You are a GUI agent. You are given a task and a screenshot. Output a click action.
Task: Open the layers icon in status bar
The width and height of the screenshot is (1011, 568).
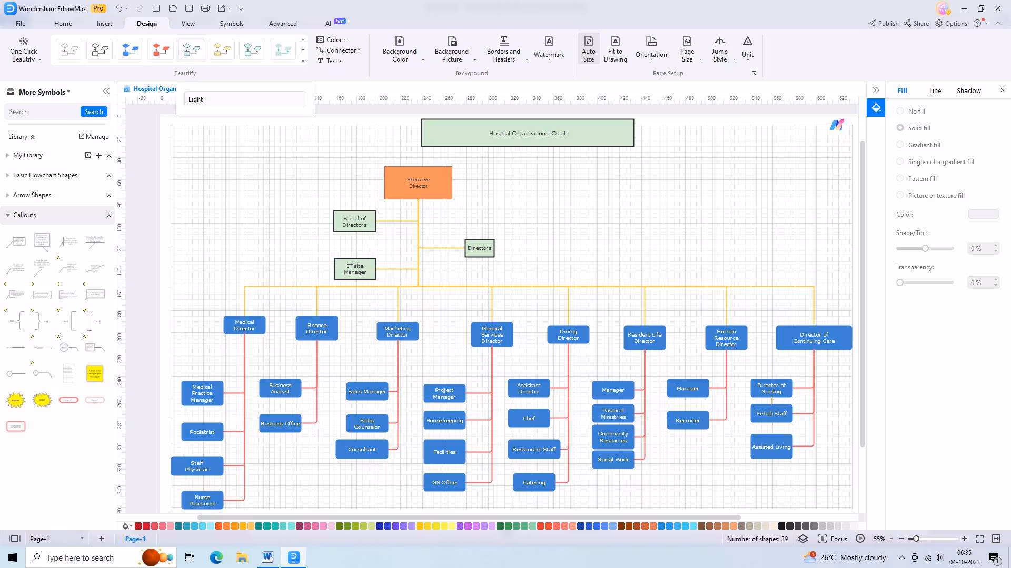pos(802,539)
